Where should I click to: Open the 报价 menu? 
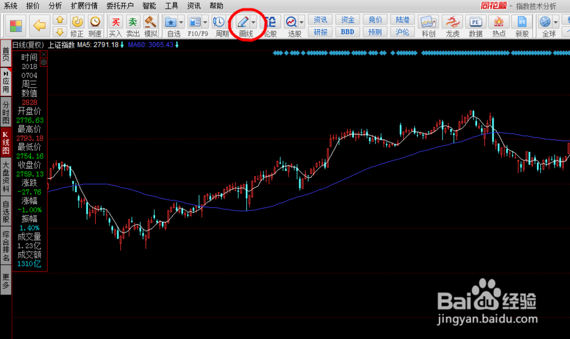point(32,6)
